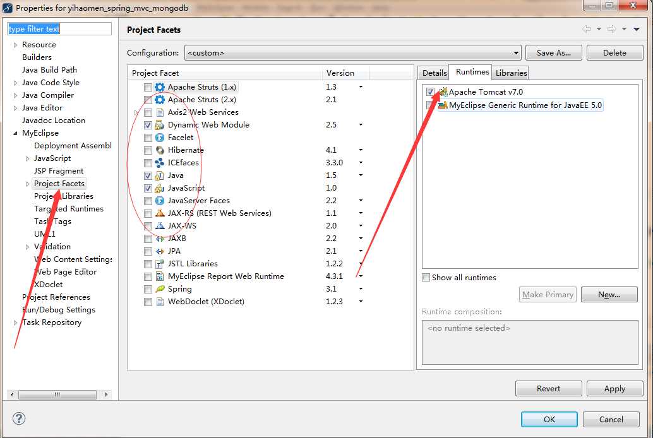
Task: Click the MyEclipse Generic Runtime icon
Action: pyautogui.click(x=443, y=105)
